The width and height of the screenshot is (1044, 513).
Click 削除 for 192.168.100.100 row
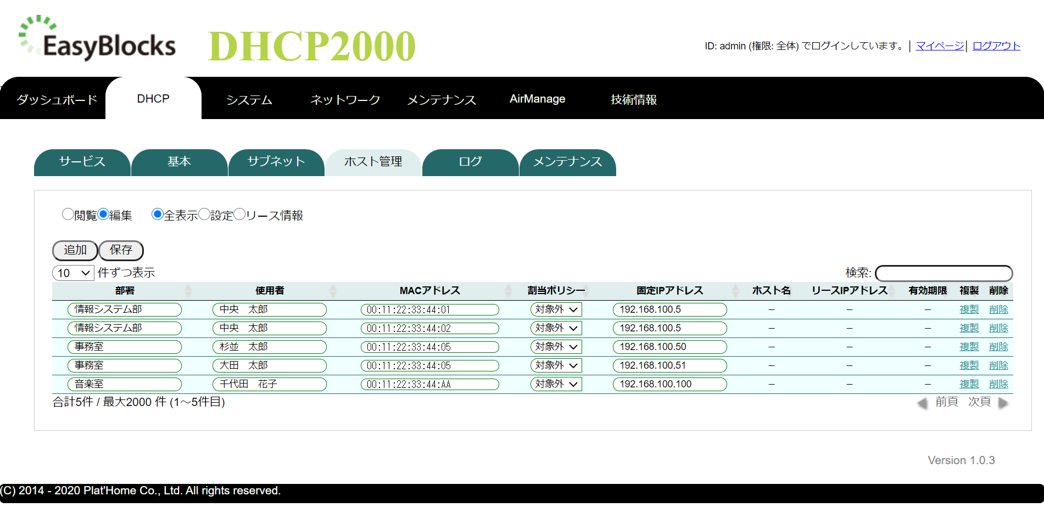point(998,384)
